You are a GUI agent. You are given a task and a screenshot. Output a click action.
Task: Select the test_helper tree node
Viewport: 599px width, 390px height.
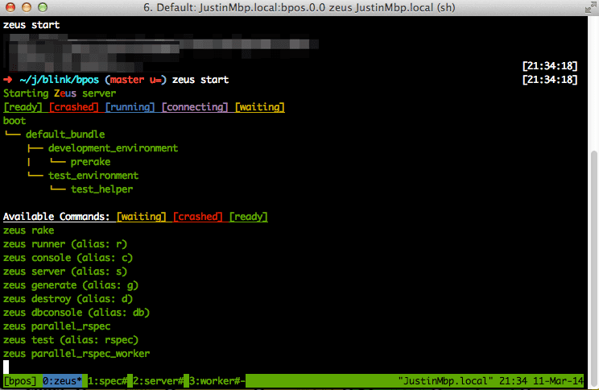tap(101, 189)
